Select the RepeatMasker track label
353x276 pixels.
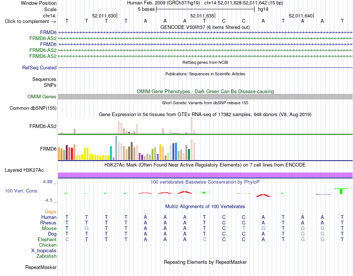[x=41, y=267]
